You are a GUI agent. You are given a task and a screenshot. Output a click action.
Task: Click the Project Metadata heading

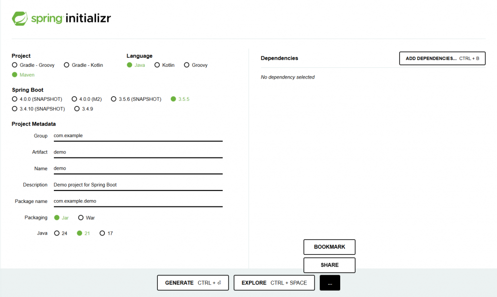pos(33,124)
